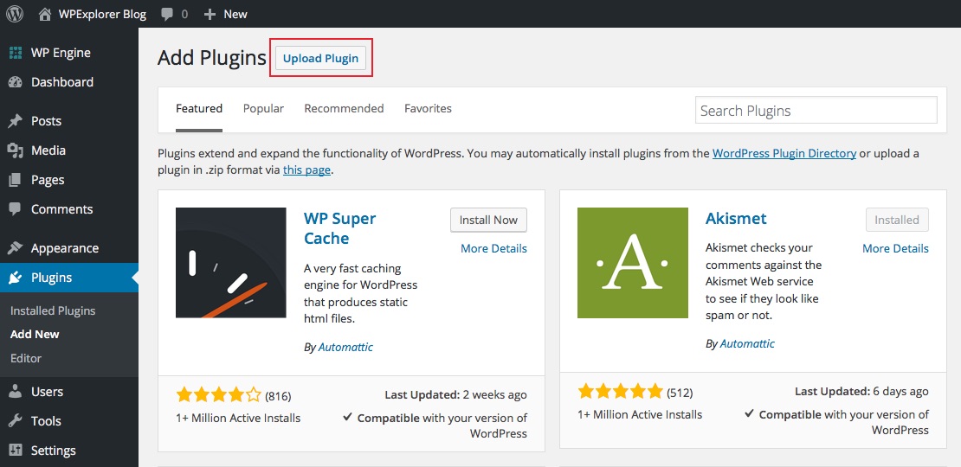Open Users menu label
Image resolution: width=961 pixels, height=467 pixels.
[x=48, y=392]
